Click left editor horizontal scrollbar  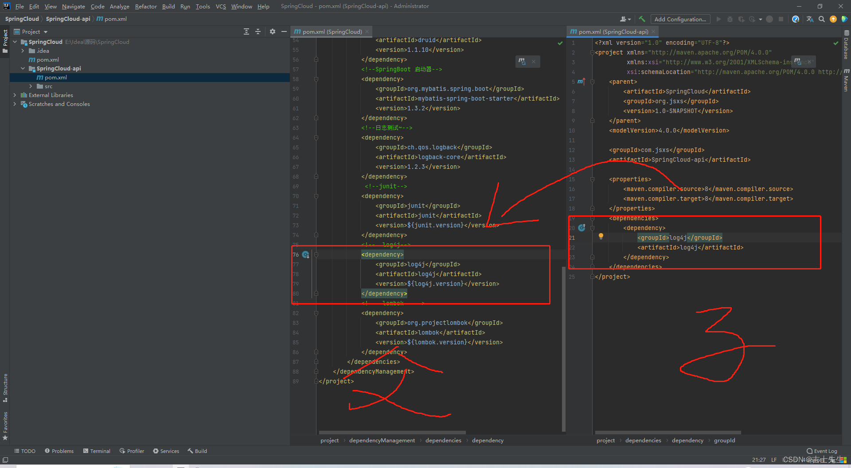tap(392, 432)
